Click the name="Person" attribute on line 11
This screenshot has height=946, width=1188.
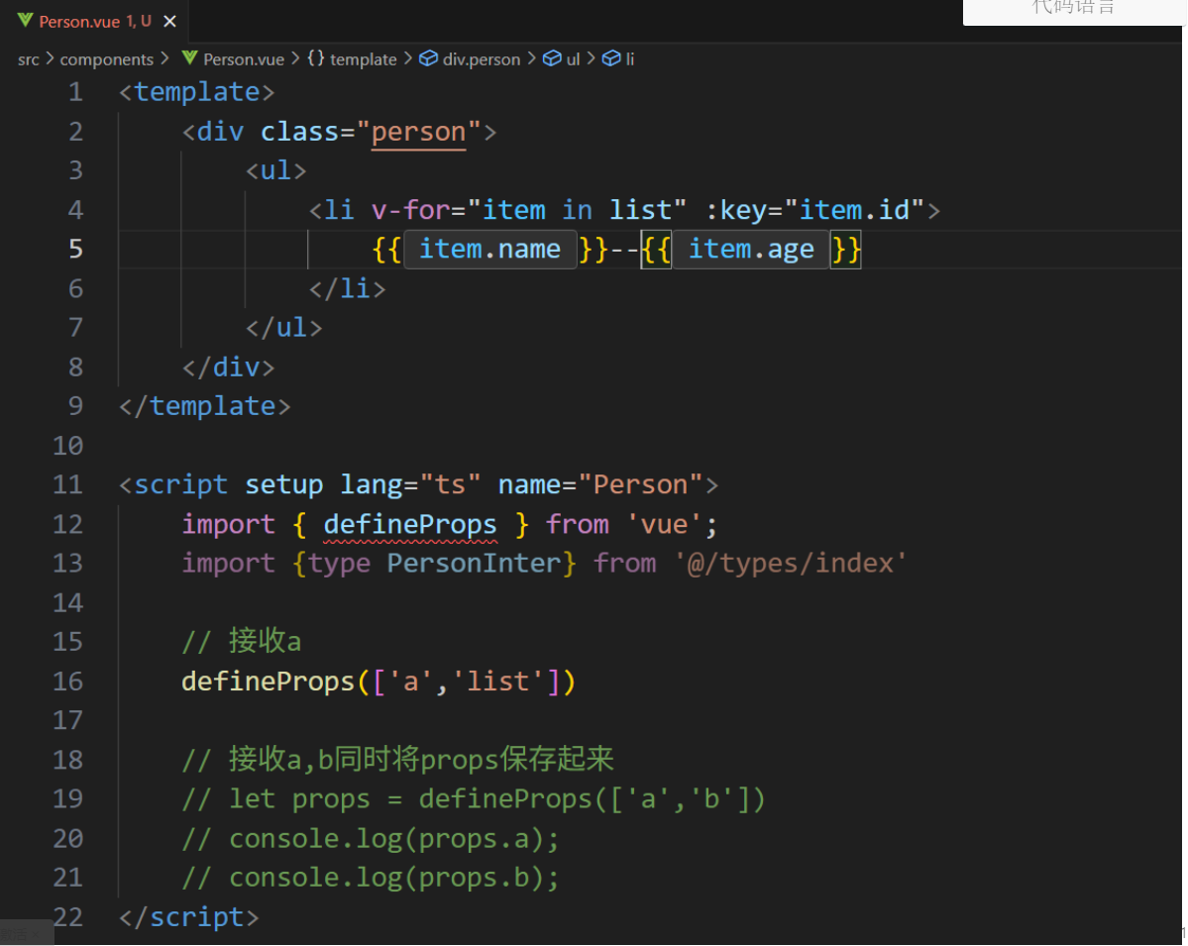[600, 484]
